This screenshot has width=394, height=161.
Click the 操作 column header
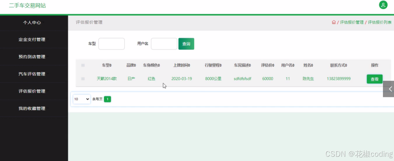[375, 66]
